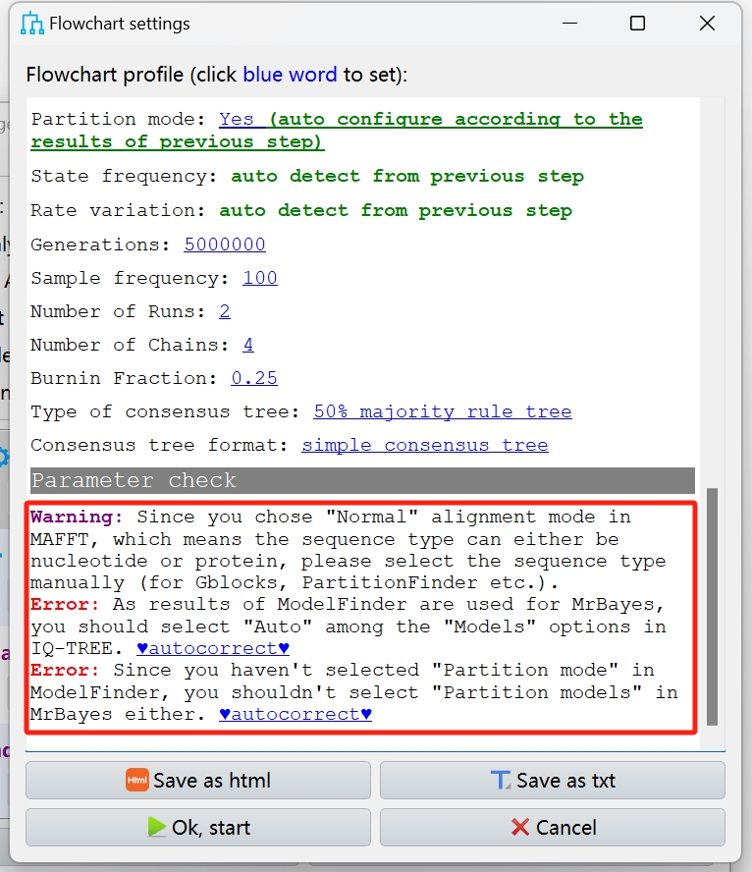Save the profile as txt
This screenshot has height=872, width=752.
click(552, 781)
